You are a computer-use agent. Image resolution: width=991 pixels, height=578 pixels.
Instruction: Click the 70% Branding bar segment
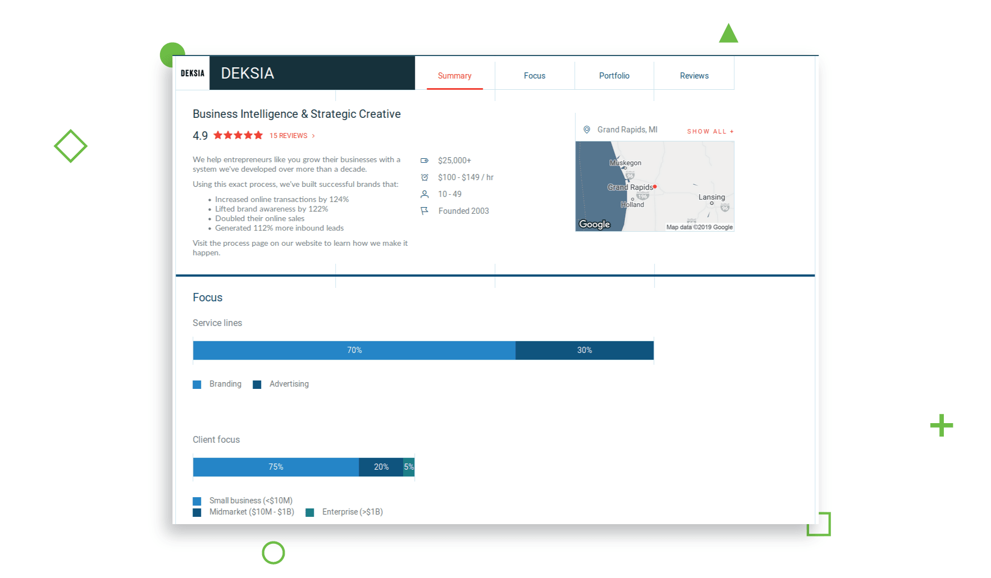click(354, 350)
